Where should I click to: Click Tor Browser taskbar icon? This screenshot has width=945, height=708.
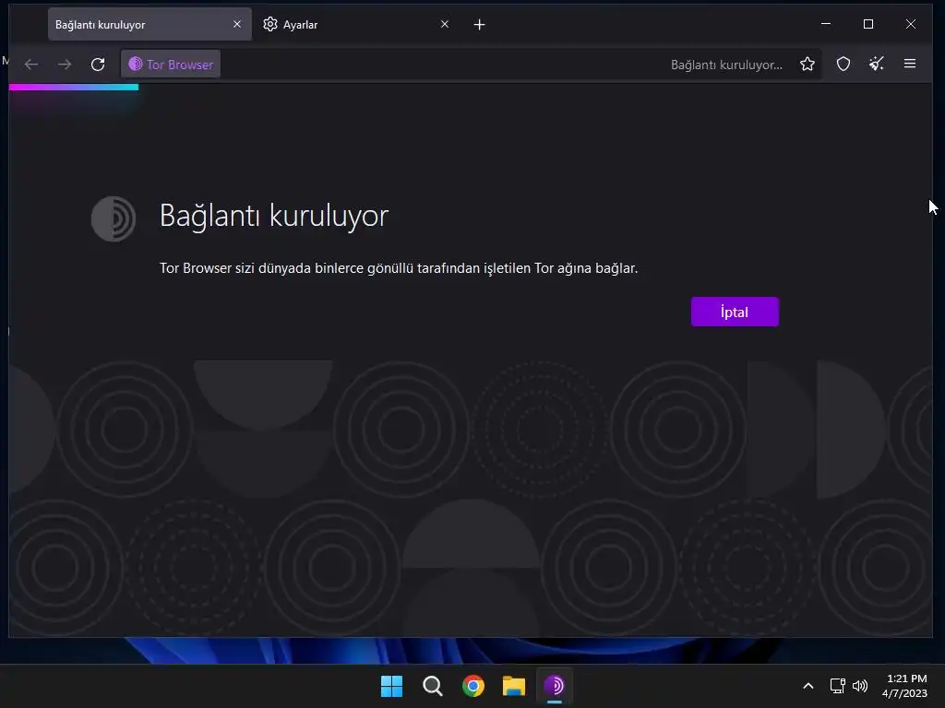pos(555,686)
